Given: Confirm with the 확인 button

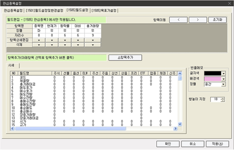Looking at the screenshot, I should (x=168, y=144).
